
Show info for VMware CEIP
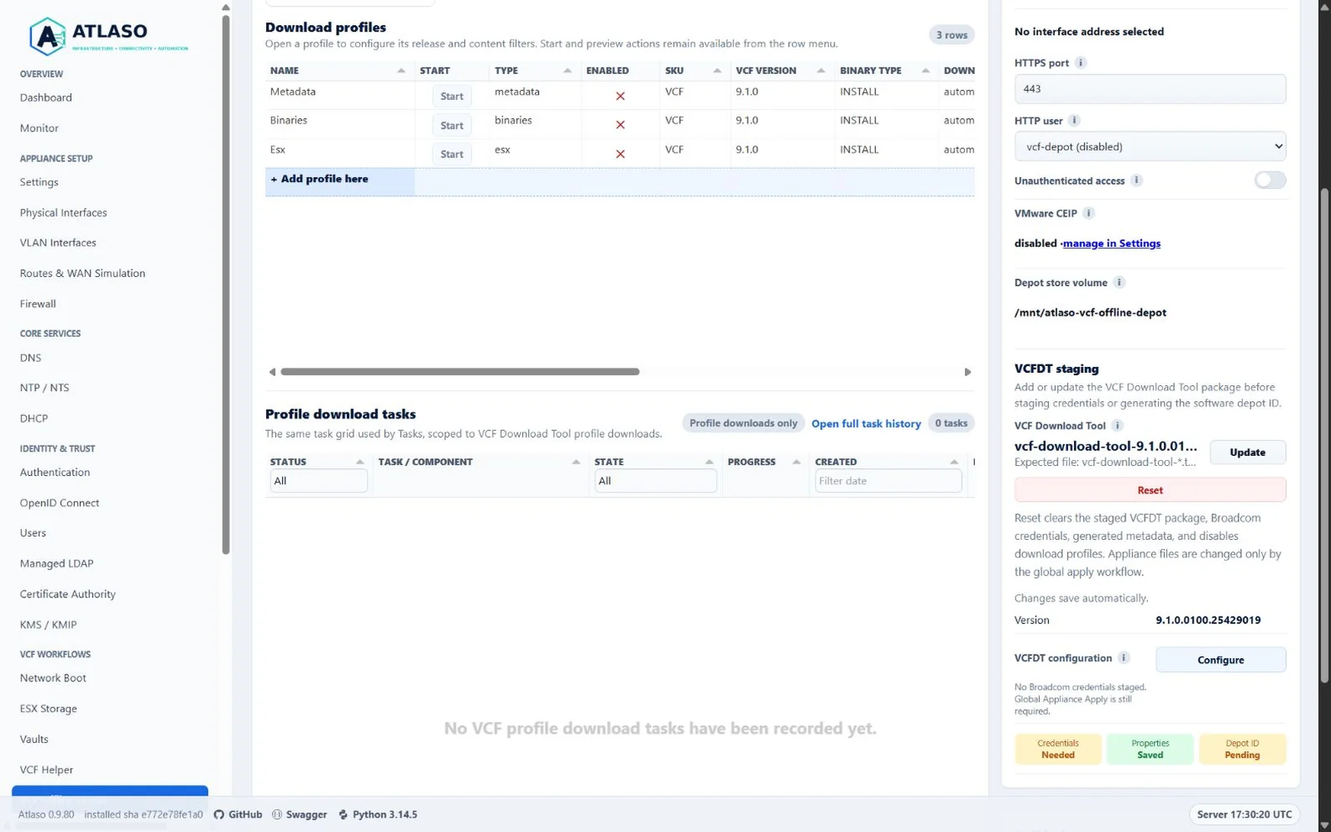(x=1088, y=213)
